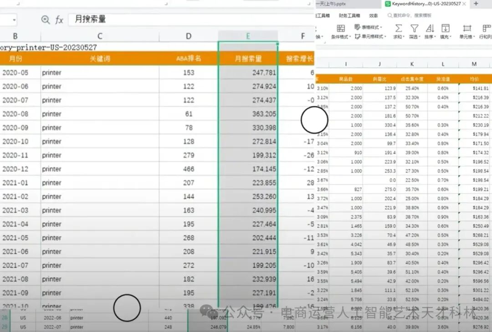This screenshot has width=492, height=332.
Task: Click the new tab plus button
Action: pos(476,4)
